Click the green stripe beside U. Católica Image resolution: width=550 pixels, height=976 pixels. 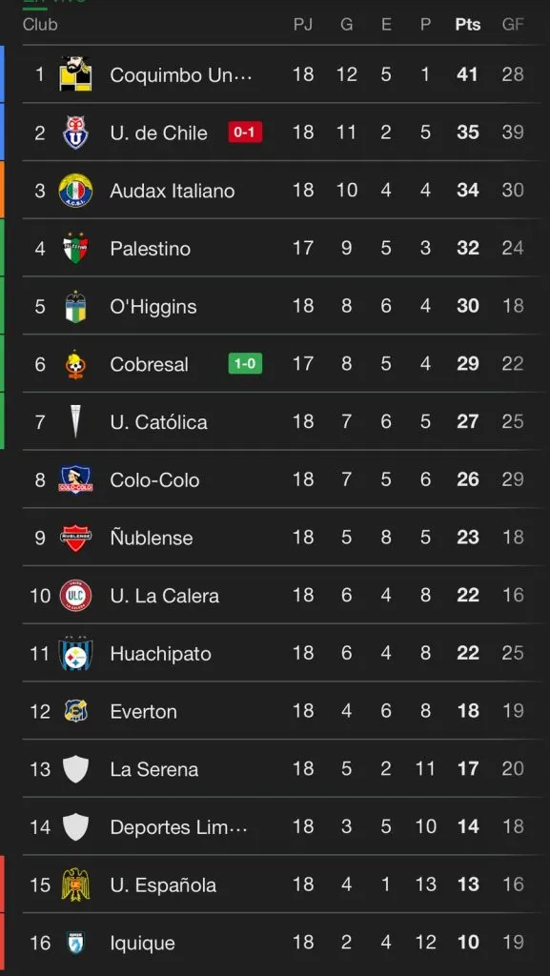(4, 421)
